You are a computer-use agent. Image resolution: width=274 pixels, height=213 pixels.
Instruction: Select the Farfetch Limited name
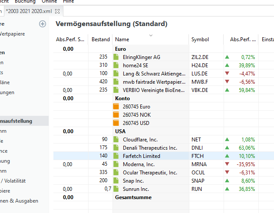point(142,156)
